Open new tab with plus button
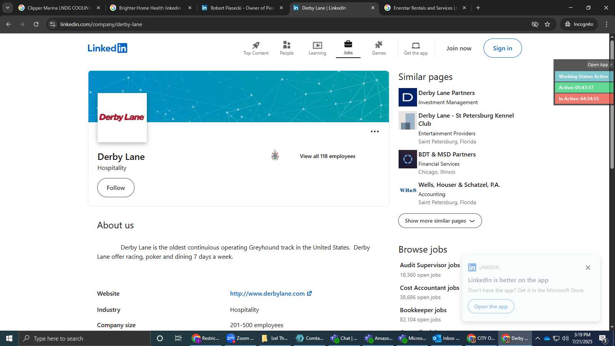This screenshot has width=615, height=346. (x=478, y=8)
